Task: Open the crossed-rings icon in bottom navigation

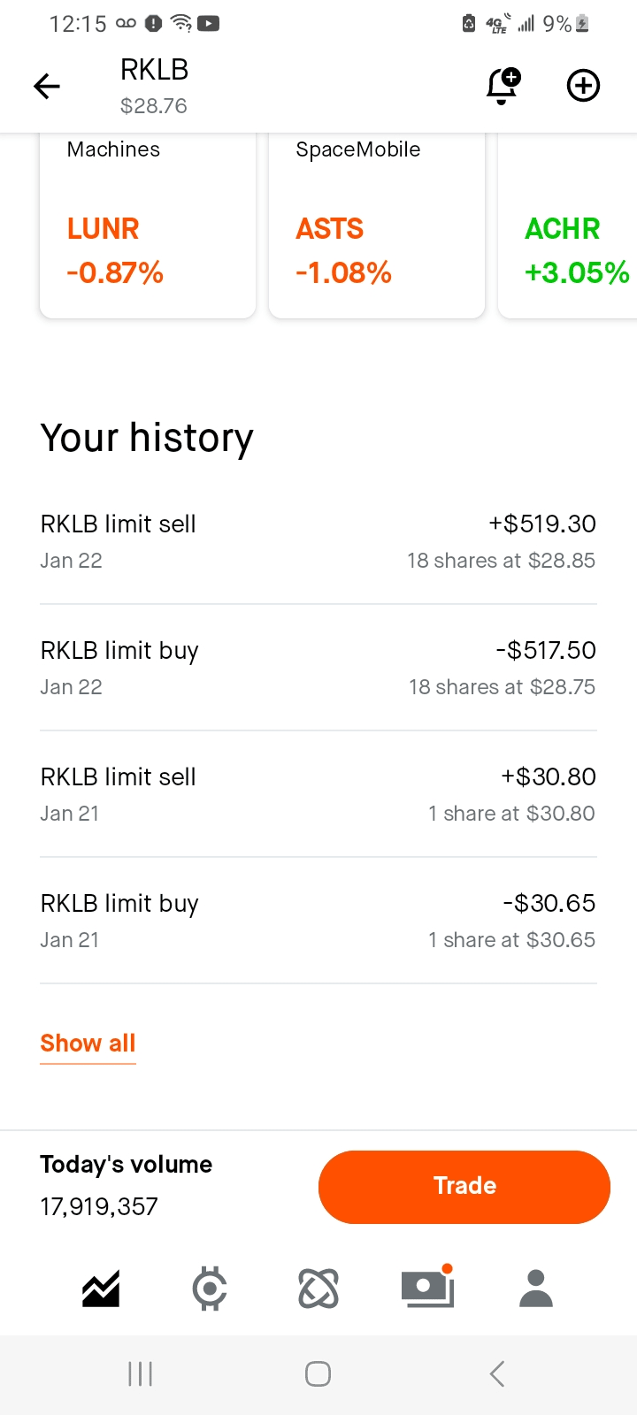Action: click(x=318, y=1289)
